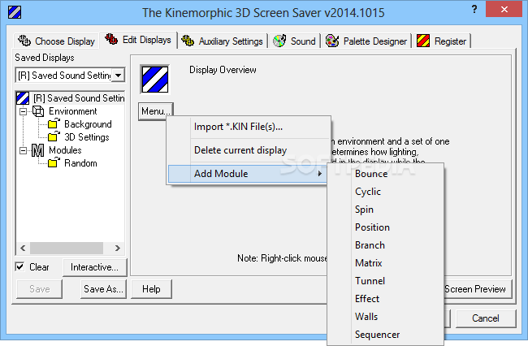Click the Save As... button
The width and height of the screenshot is (528, 346).
pos(103,289)
